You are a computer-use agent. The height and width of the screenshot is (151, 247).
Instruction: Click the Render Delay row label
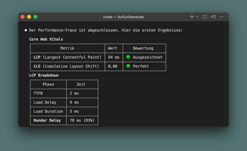tap(47, 120)
